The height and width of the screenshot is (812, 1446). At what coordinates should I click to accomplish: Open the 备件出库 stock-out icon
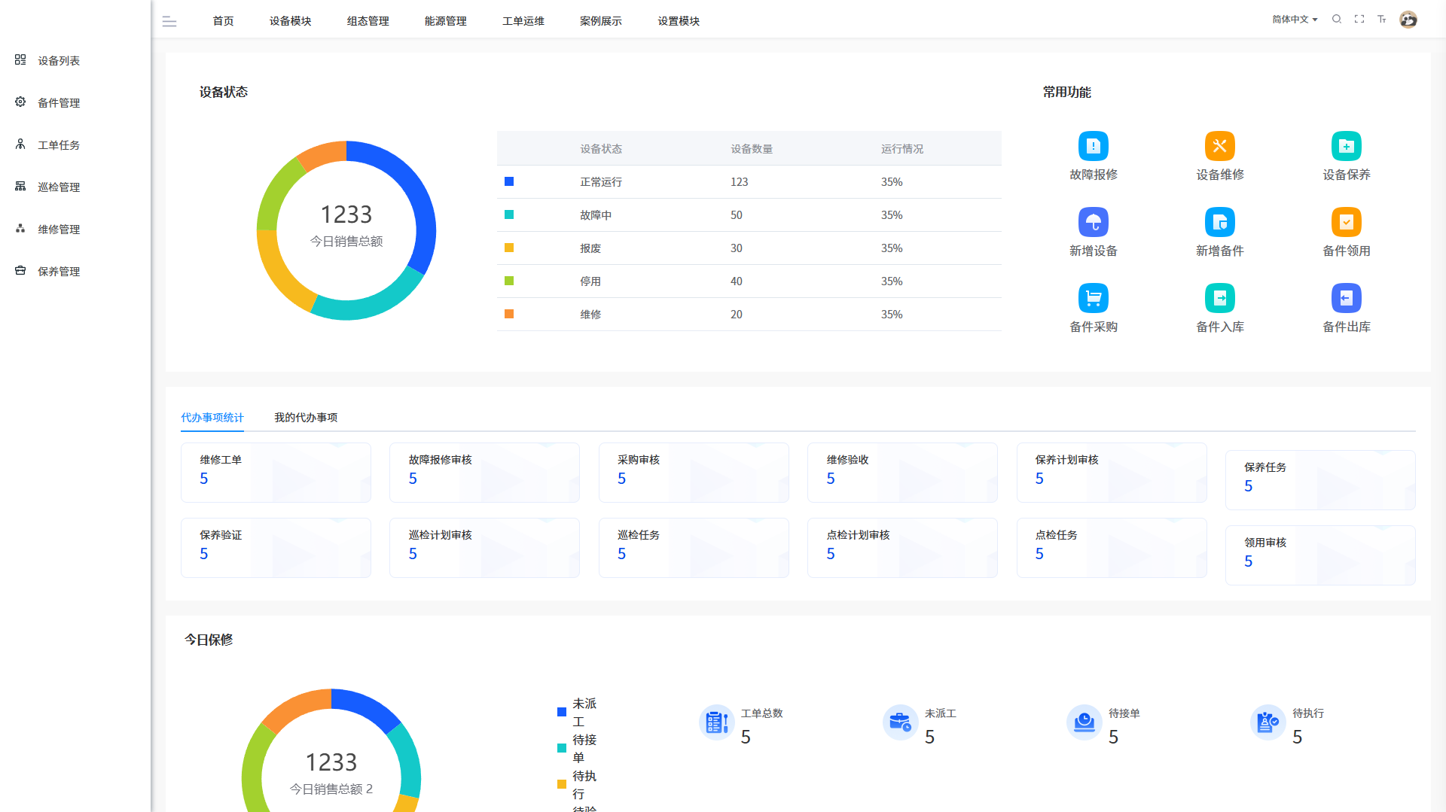coord(1346,298)
